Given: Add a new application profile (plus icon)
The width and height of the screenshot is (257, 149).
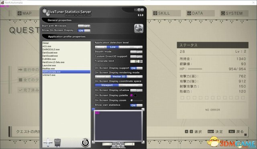Looking at the screenshot, I should pyautogui.click(x=48, y=143).
